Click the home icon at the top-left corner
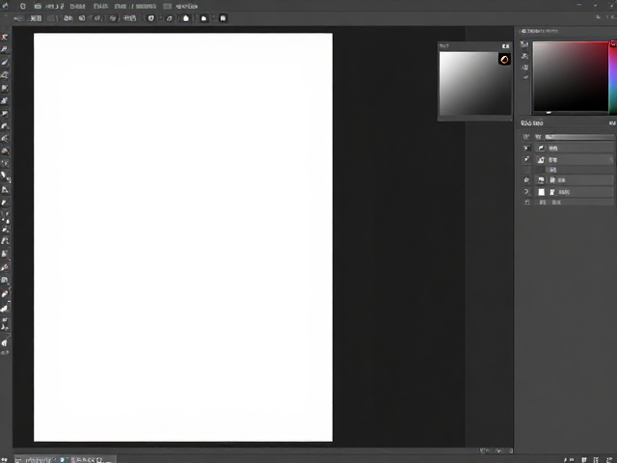The image size is (617, 463). pos(5,6)
